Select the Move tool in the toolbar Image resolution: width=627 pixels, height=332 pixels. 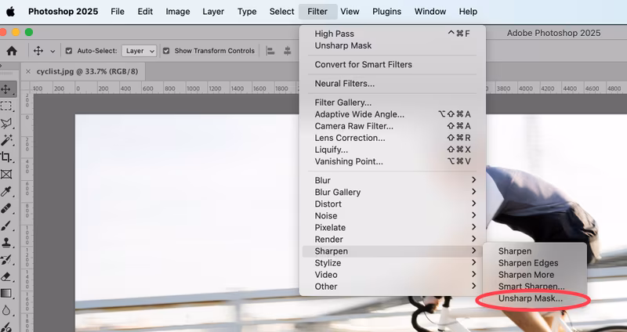(x=6, y=89)
